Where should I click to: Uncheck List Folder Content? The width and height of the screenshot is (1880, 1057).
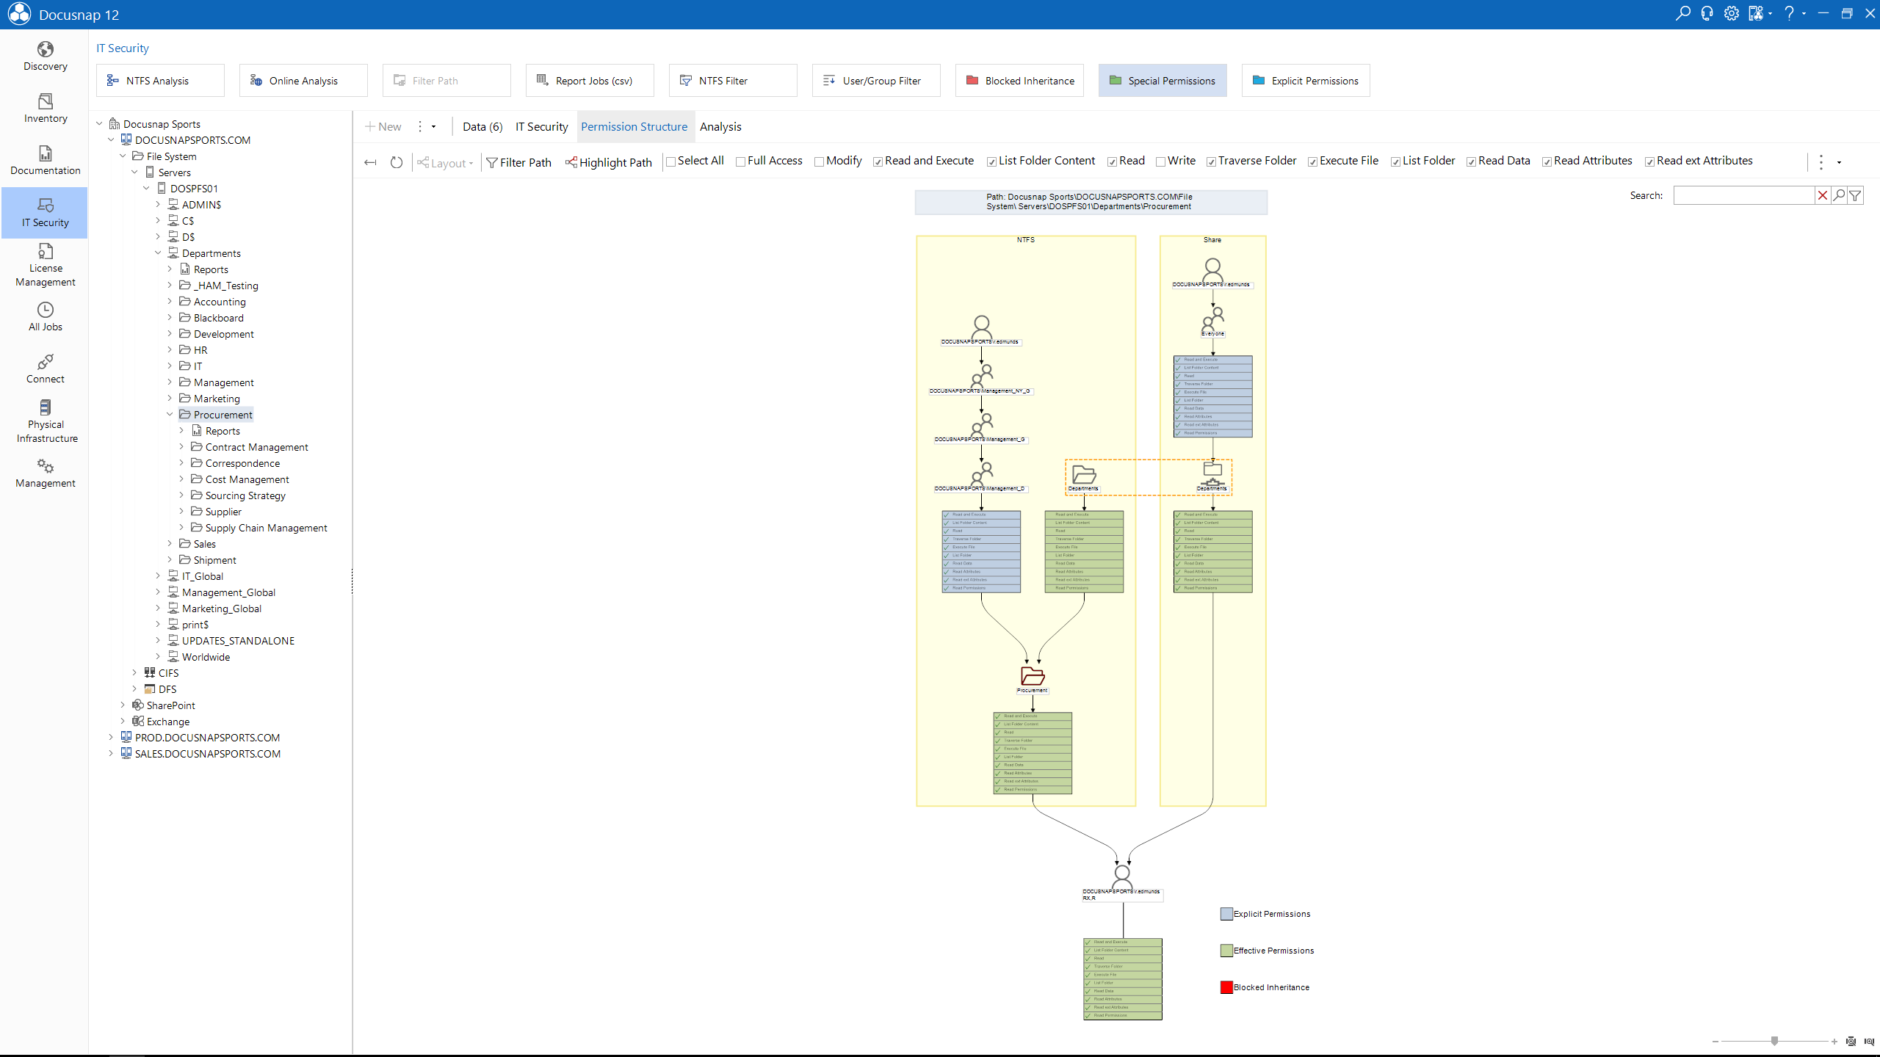click(x=991, y=161)
